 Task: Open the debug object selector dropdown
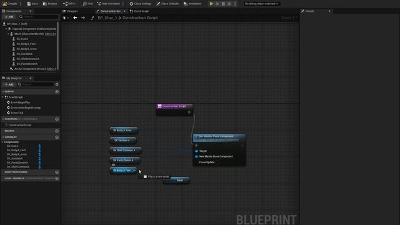coord(261,4)
